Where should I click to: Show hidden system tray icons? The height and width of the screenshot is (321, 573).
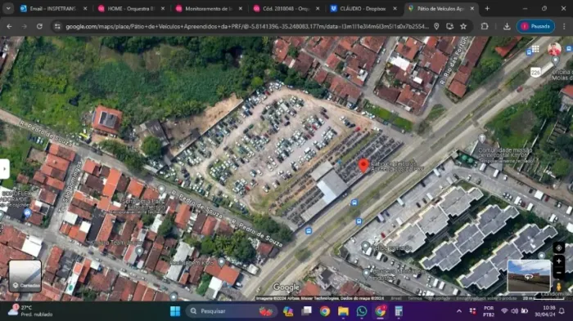tap(459, 311)
